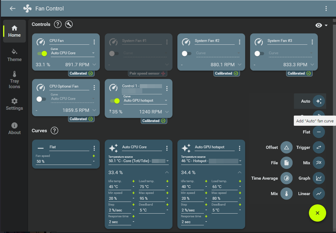
Task: Increase Auto GPU hotspot max speed
Action: 240,193
